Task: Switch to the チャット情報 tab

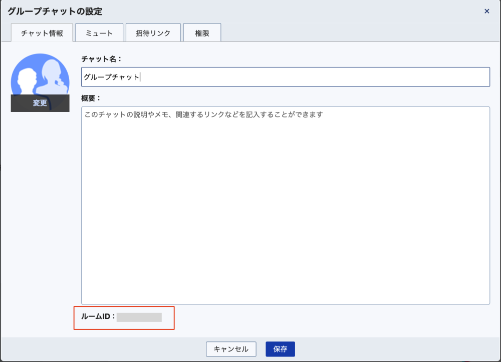Action: [42, 33]
